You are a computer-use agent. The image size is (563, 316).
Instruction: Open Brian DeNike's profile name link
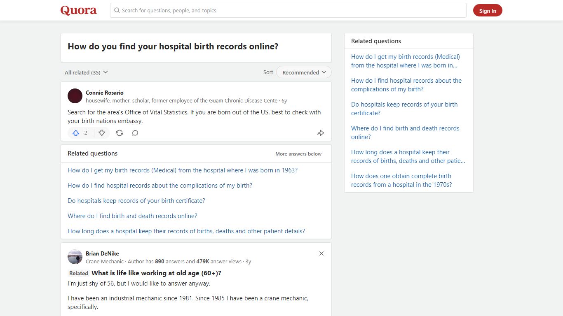[x=102, y=253]
